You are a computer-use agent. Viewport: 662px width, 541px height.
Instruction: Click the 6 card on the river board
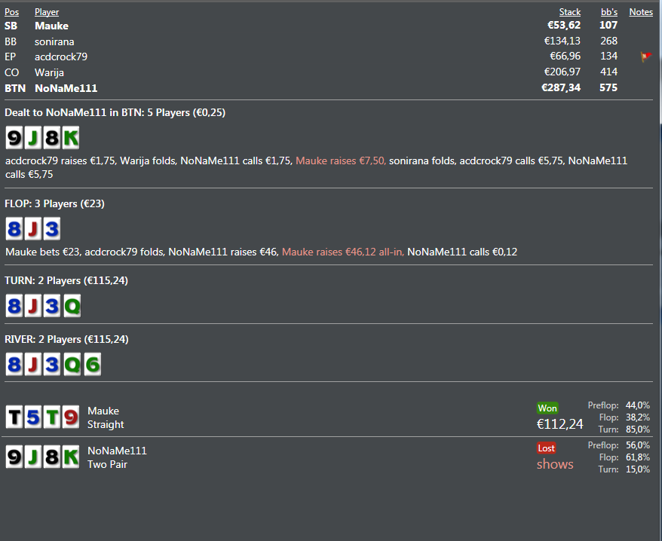[x=91, y=365]
